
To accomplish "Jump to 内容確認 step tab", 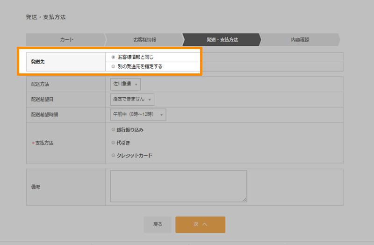I will (x=300, y=40).
